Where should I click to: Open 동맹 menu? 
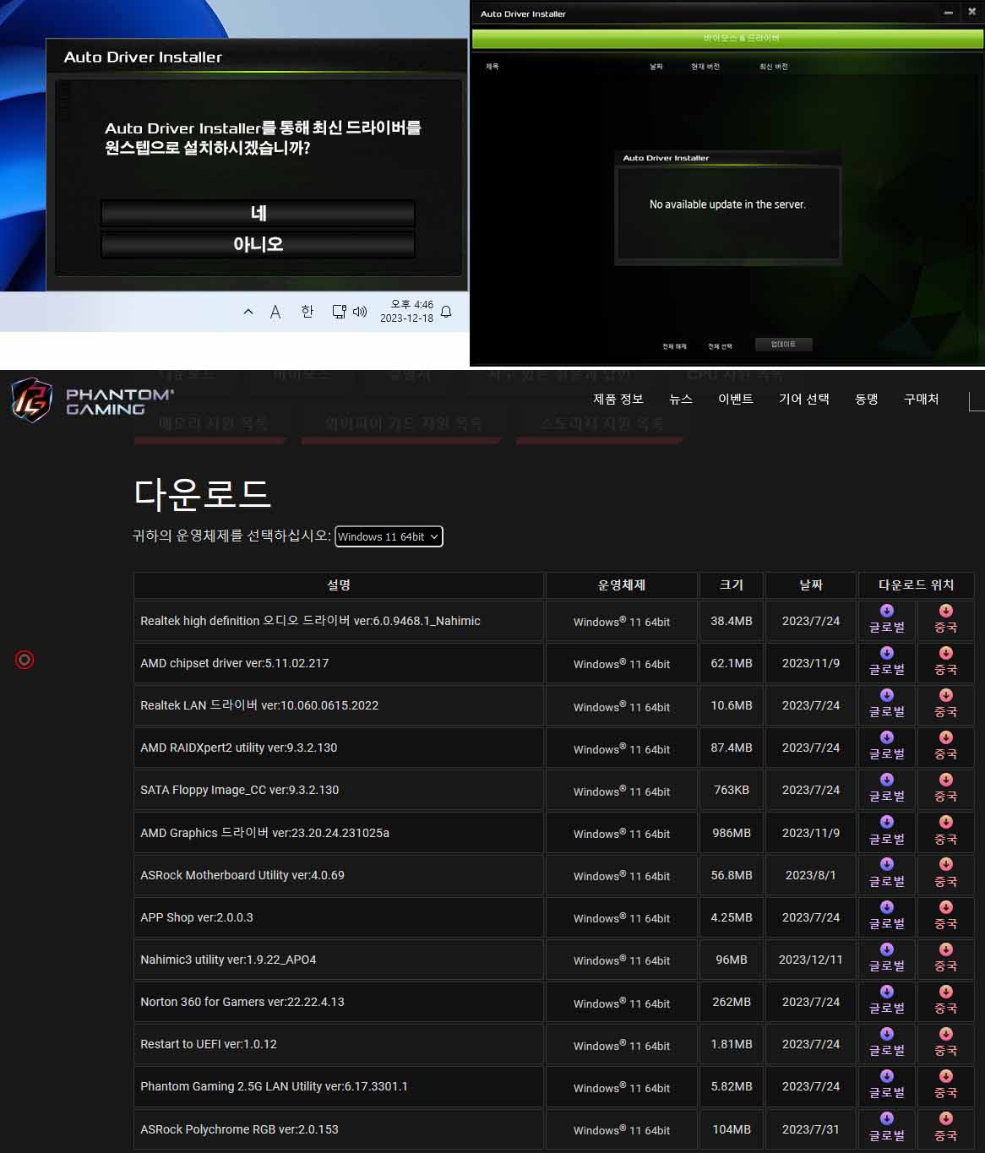click(x=867, y=399)
